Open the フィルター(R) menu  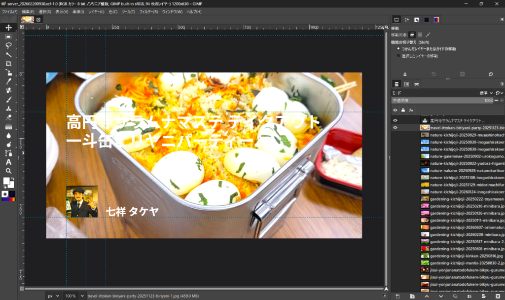(x=148, y=11)
